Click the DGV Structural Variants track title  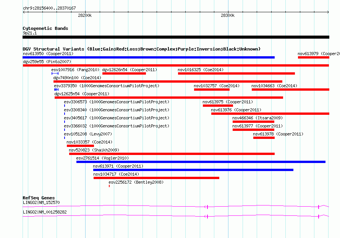point(141,49)
